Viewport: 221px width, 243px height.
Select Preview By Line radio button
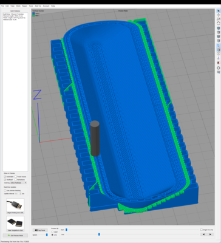coord(52,235)
